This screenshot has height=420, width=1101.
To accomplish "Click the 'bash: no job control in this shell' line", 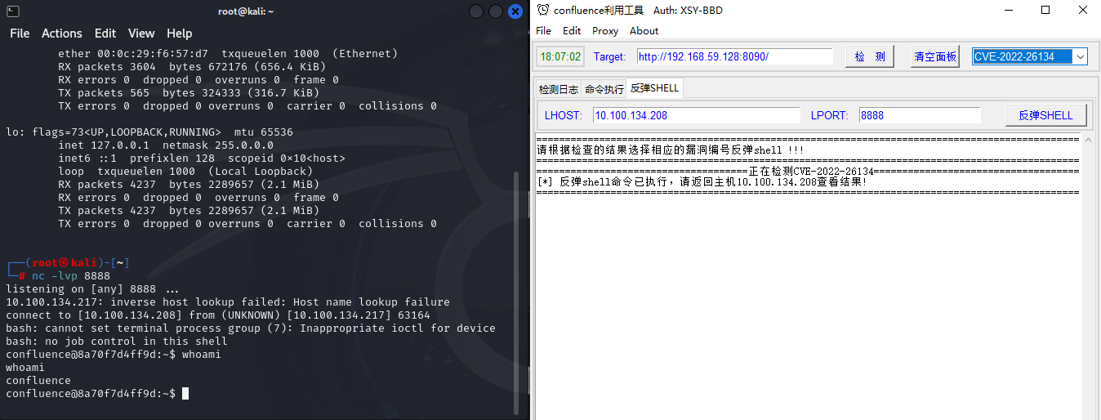I will (x=117, y=342).
